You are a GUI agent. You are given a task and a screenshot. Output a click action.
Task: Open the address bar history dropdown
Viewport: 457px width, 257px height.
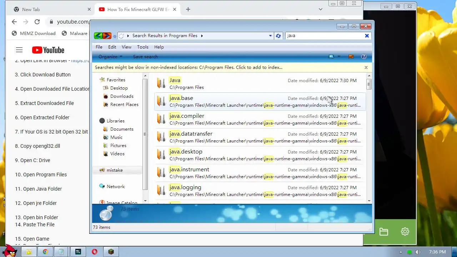coord(270,36)
